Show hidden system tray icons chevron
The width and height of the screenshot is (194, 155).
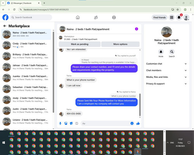168,143
